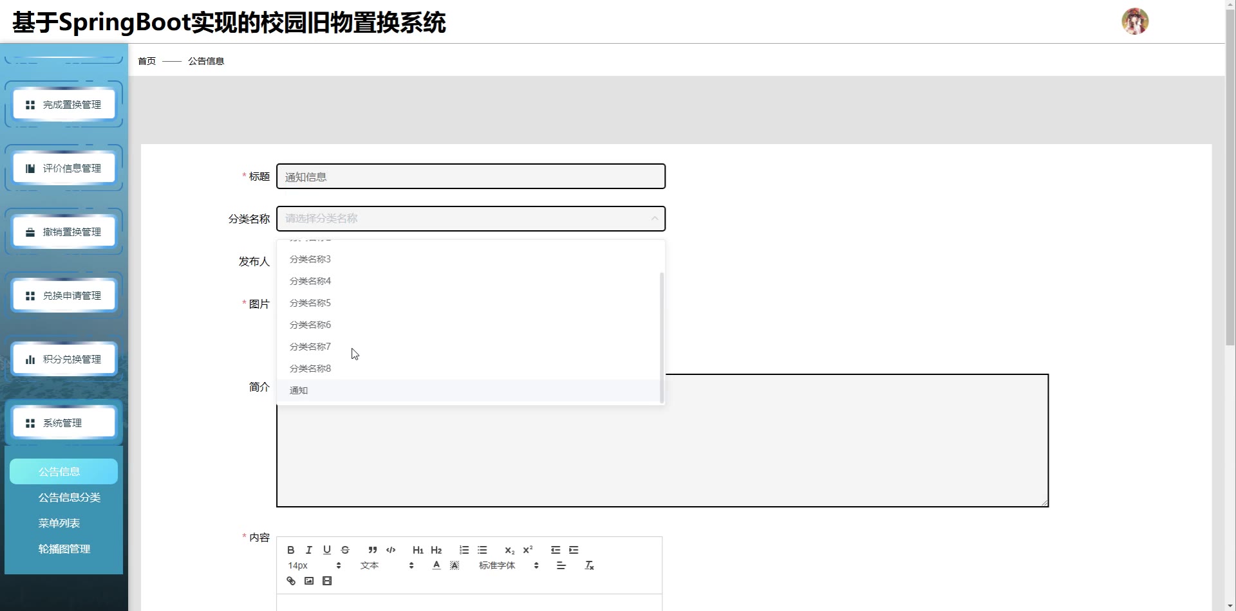The image size is (1236, 611).
Task: Create a bulleted list
Action: [x=482, y=550]
